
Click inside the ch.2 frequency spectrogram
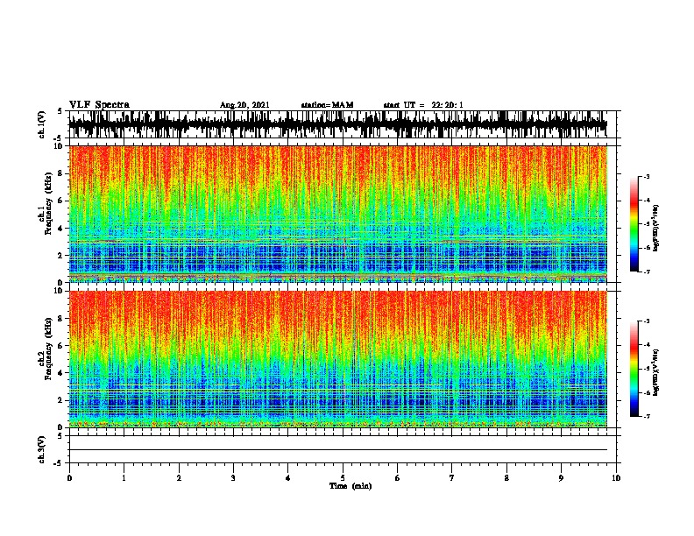pyautogui.click(x=338, y=359)
